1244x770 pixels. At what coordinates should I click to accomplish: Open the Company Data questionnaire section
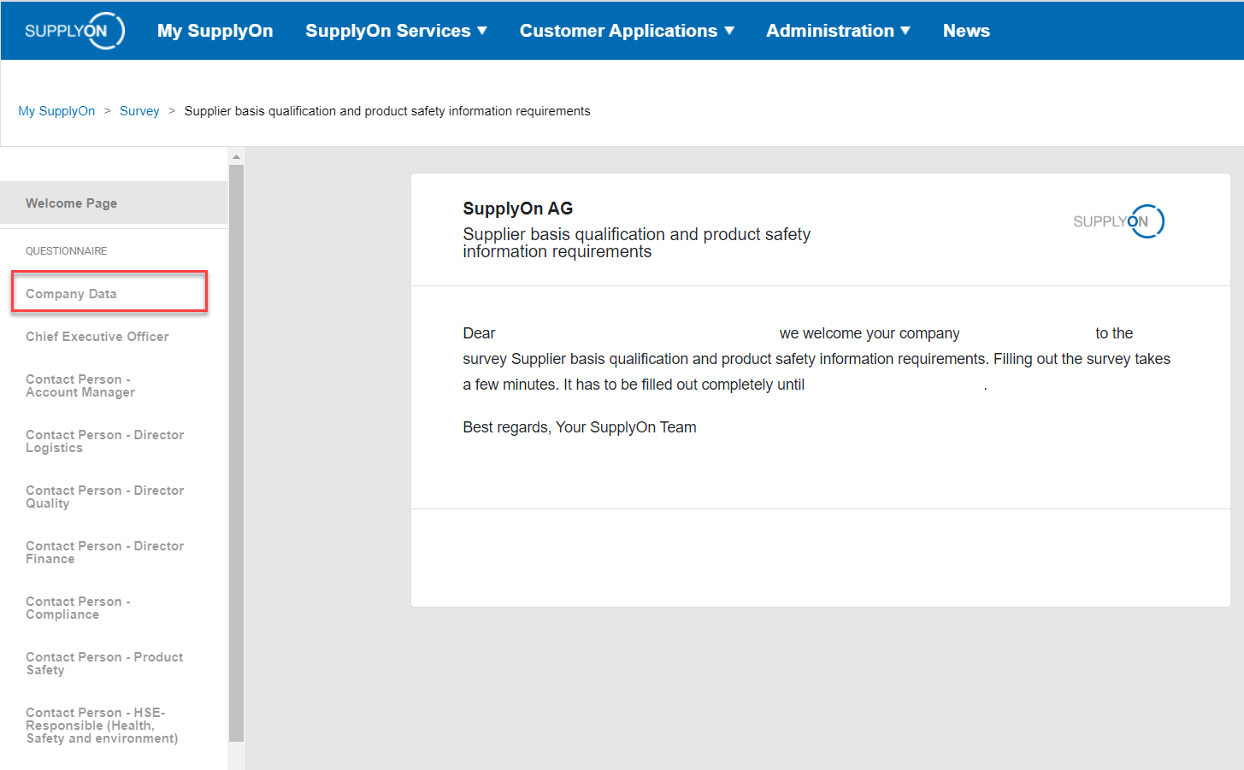click(x=109, y=293)
